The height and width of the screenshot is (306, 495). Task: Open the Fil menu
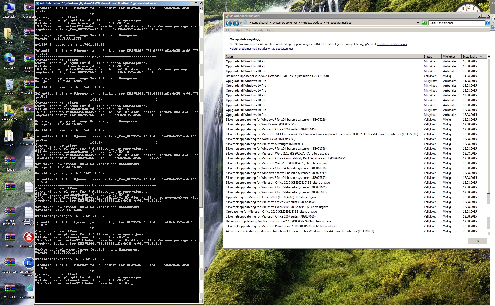pyautogui.click(x=227, y=30)
